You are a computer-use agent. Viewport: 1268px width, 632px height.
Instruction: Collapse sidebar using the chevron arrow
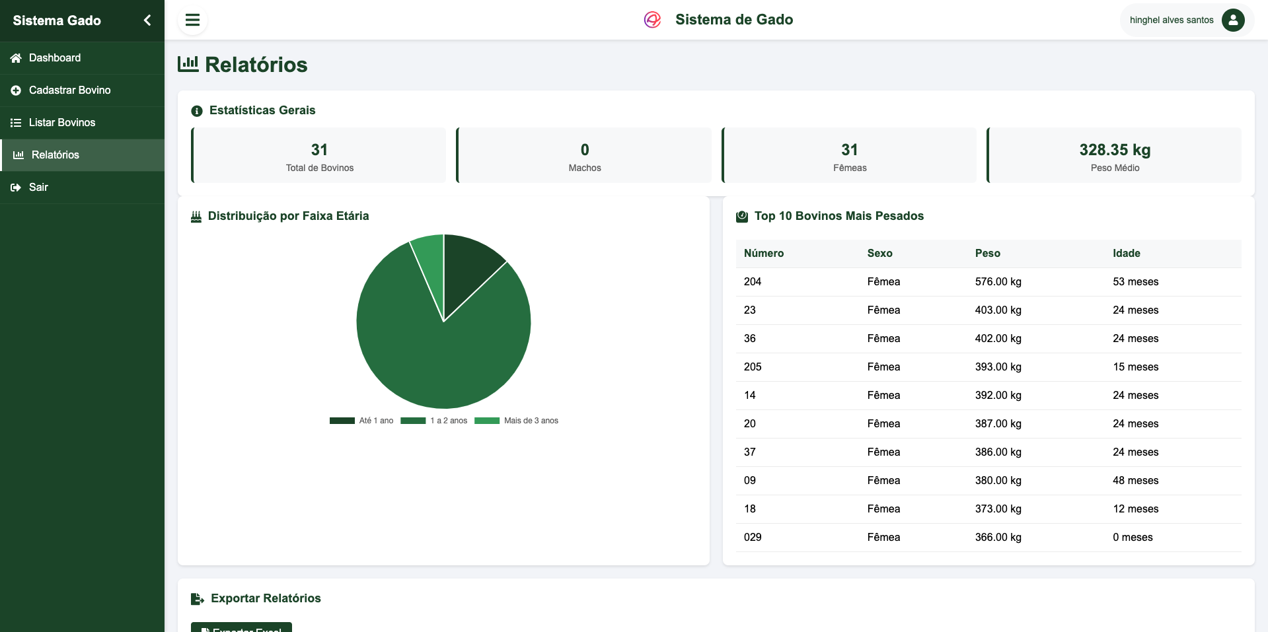tap(147, 20)
